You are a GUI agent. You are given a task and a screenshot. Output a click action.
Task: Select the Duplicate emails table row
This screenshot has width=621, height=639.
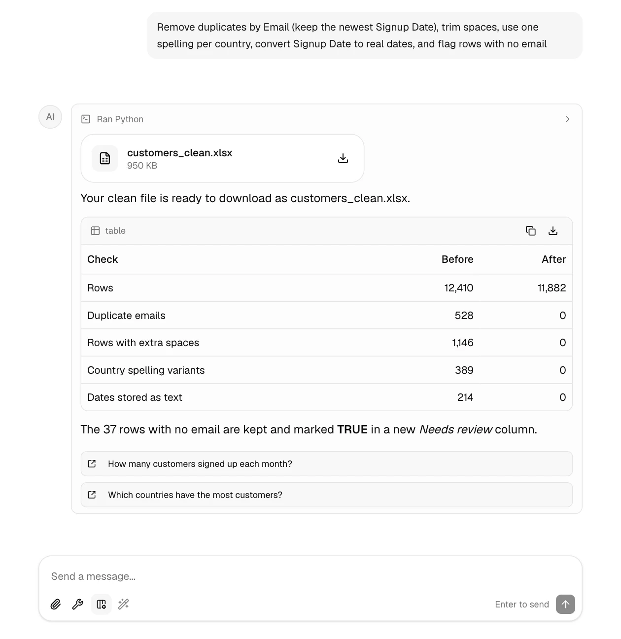[327, 316]
